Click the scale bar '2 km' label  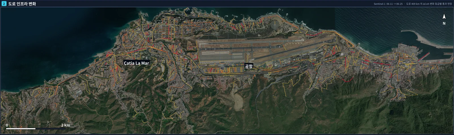tap(66, 125)
